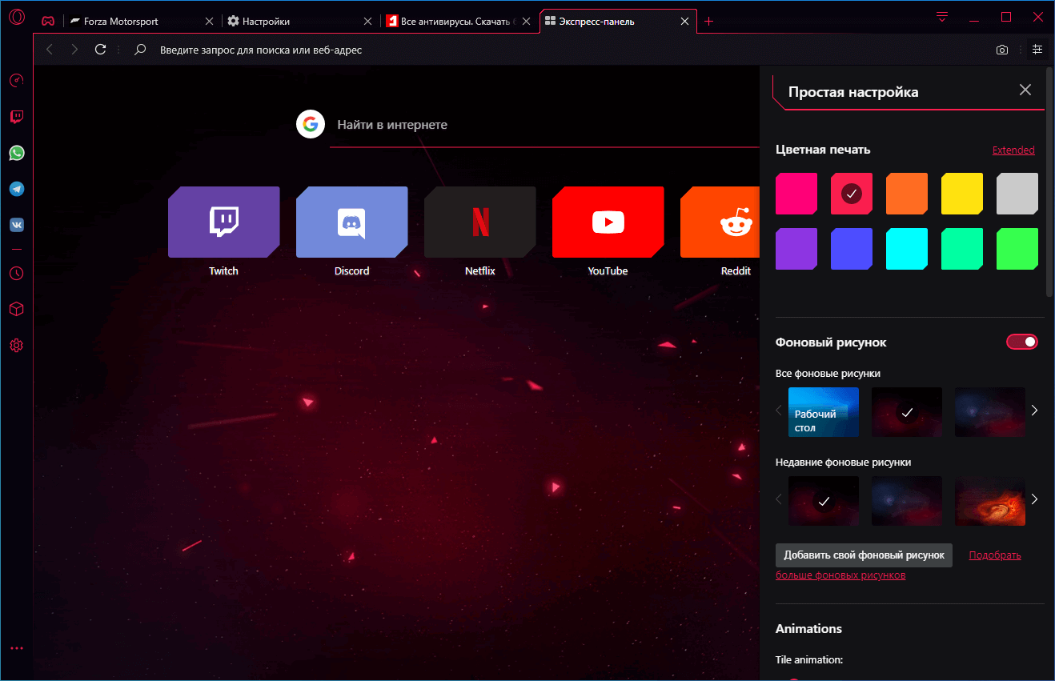Show next wallpapers in Все фоновые рисунки
The height and width of the screenshot is (681, 1055).
pyautogui.click(x=1034, y=411)
